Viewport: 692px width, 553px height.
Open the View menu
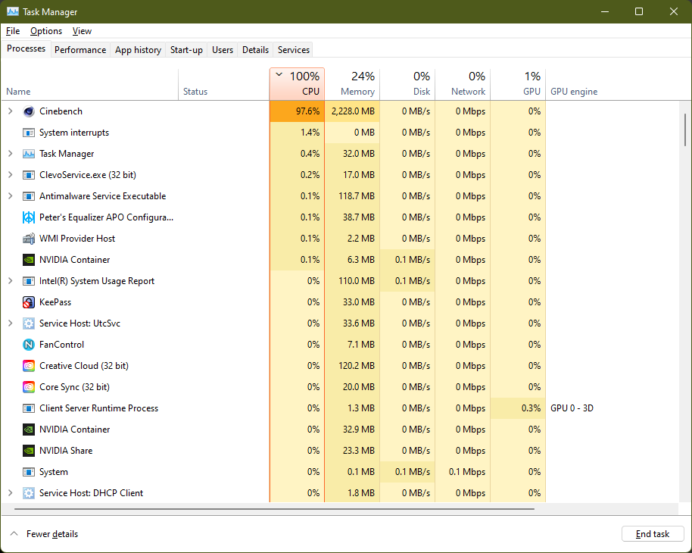[x=82, y=31]
